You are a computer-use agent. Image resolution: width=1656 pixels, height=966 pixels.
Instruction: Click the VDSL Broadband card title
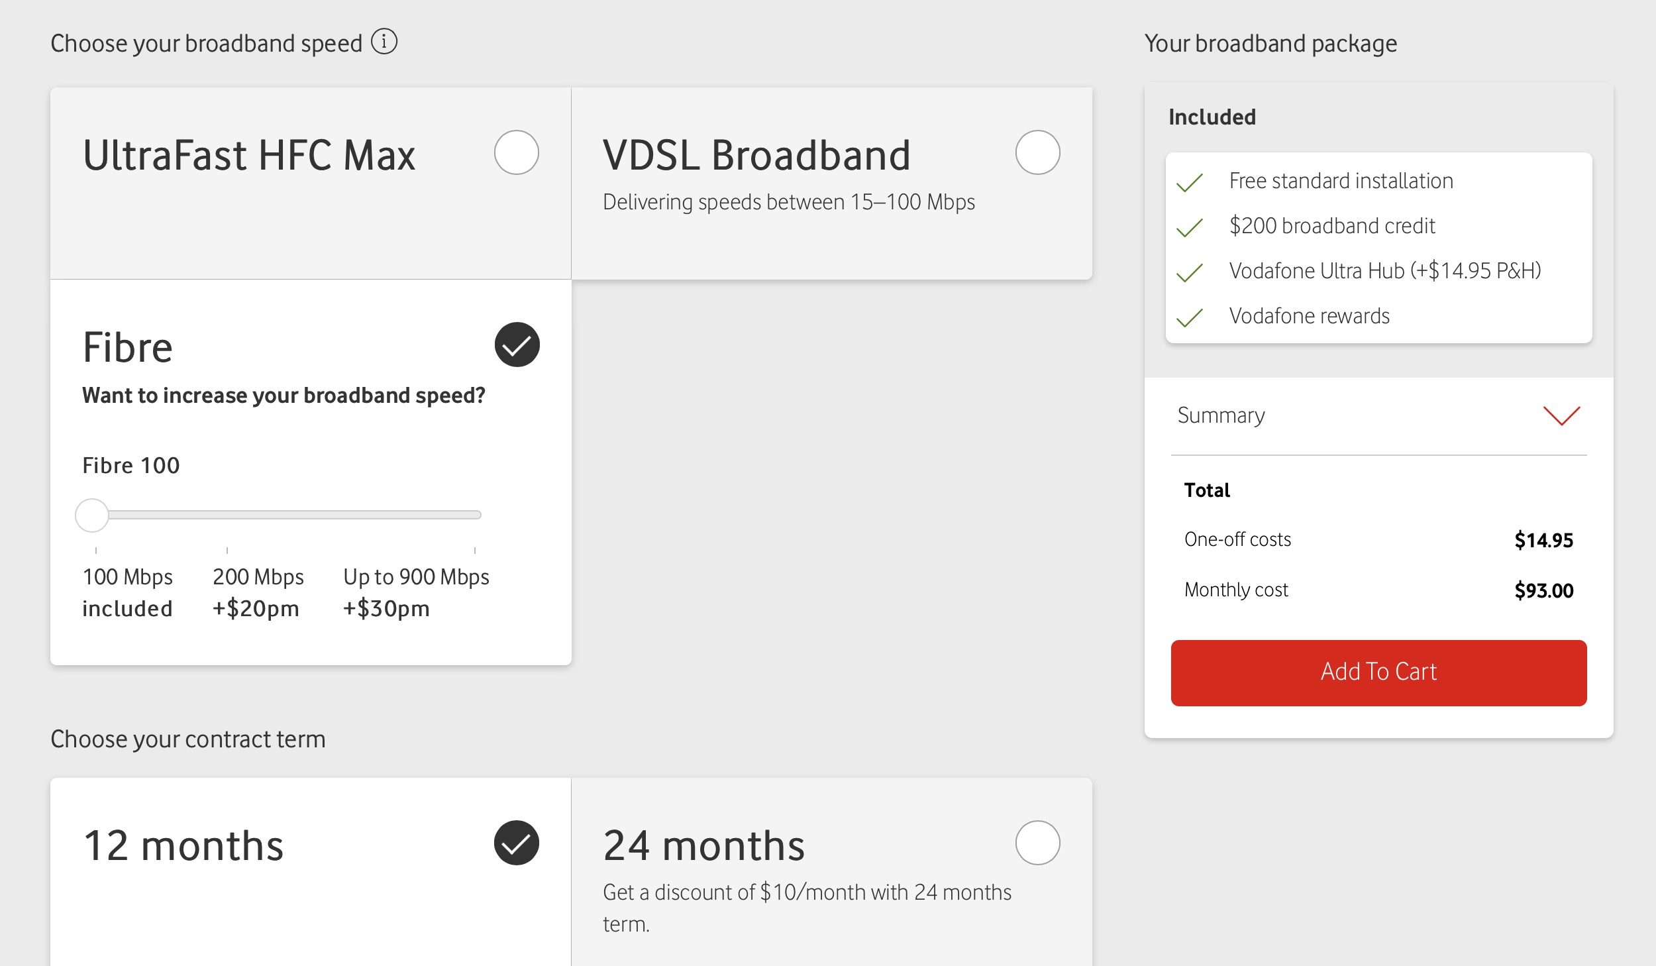coord(756,156)
